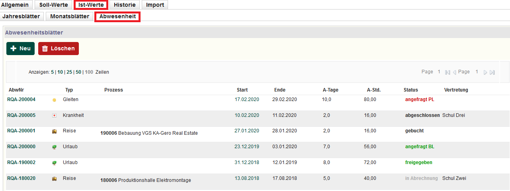Go to next page arrow
Screen dimensions: 510x191
[485, 72]
